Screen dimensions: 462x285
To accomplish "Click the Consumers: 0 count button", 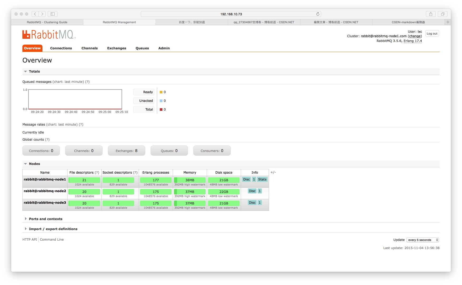I will [x=212, y=151].
